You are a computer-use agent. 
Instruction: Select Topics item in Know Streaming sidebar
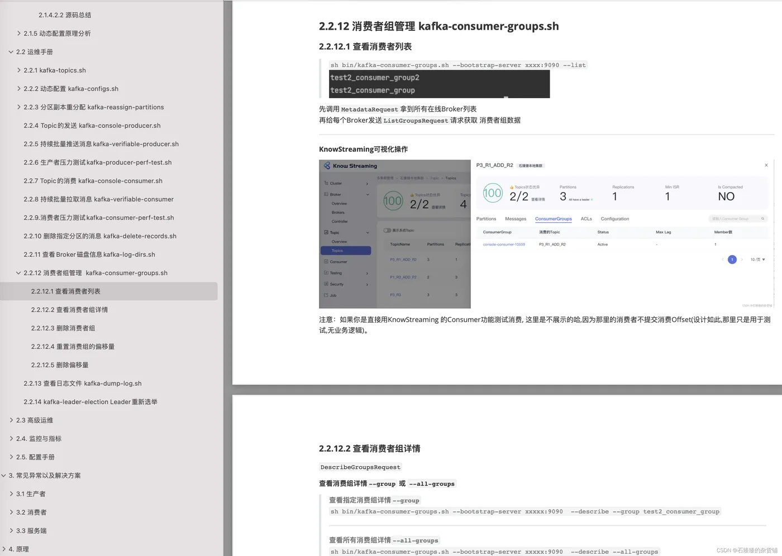pyautogui.click(x=346, y=251)
